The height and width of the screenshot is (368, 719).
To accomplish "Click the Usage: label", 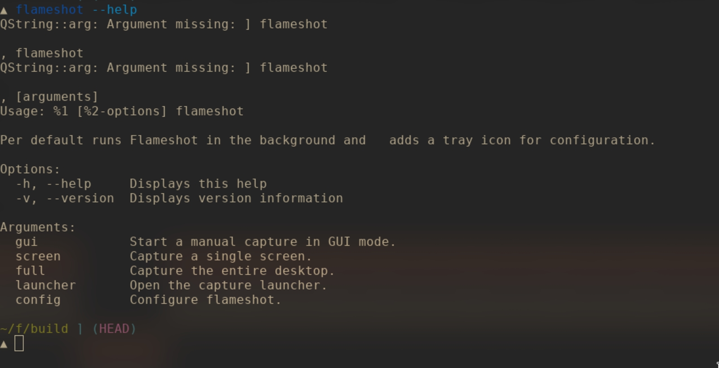I will pos(22,111).
